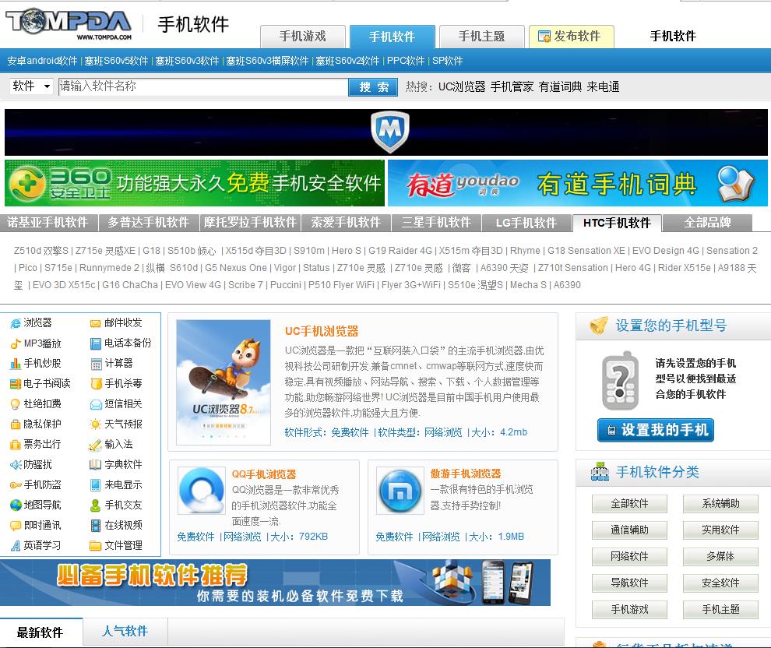Click the TOMPDA site logo

point(69,23)
